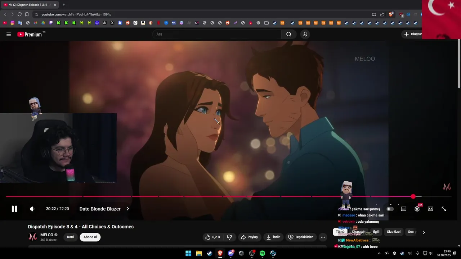Click the Teşekkürler thanks button
This screenshot has height=259, width=461.
pos(300,237)
